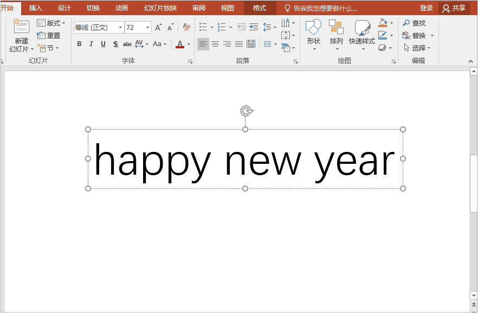Image resolution: width=478 pixels, height=313 pixels.
Task: Collapse the ribbon with the arrow
Action: coord(470,62)
